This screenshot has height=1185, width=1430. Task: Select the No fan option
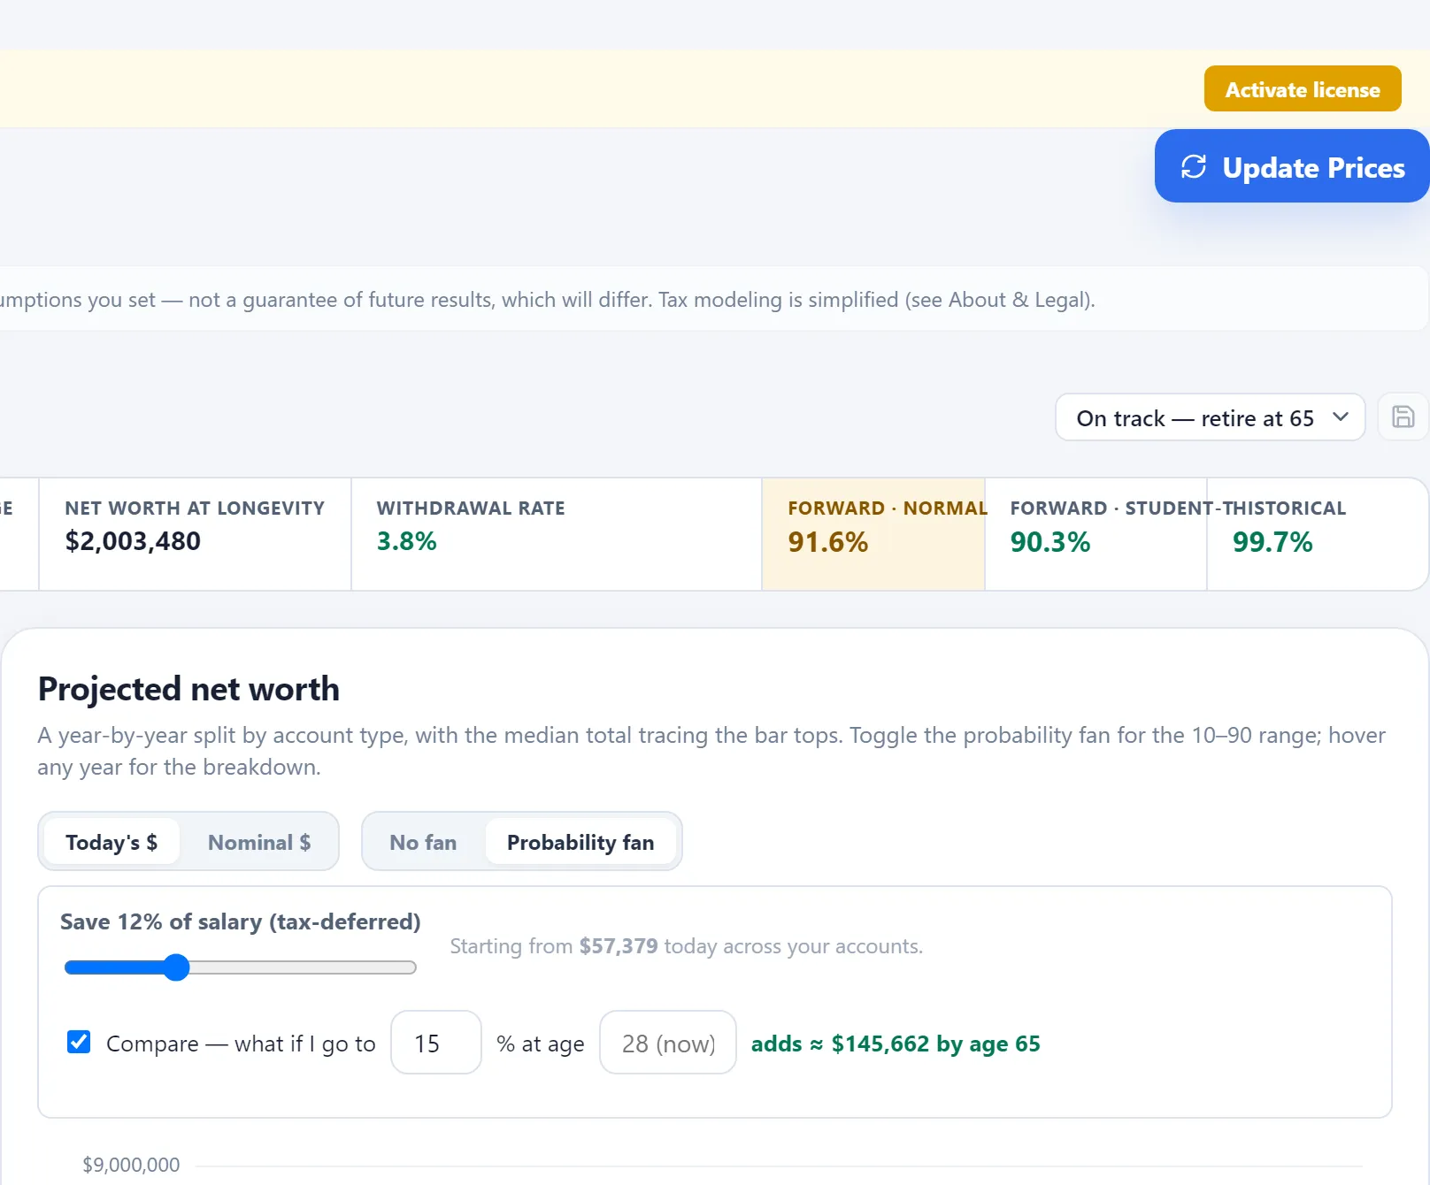(423, 842)
